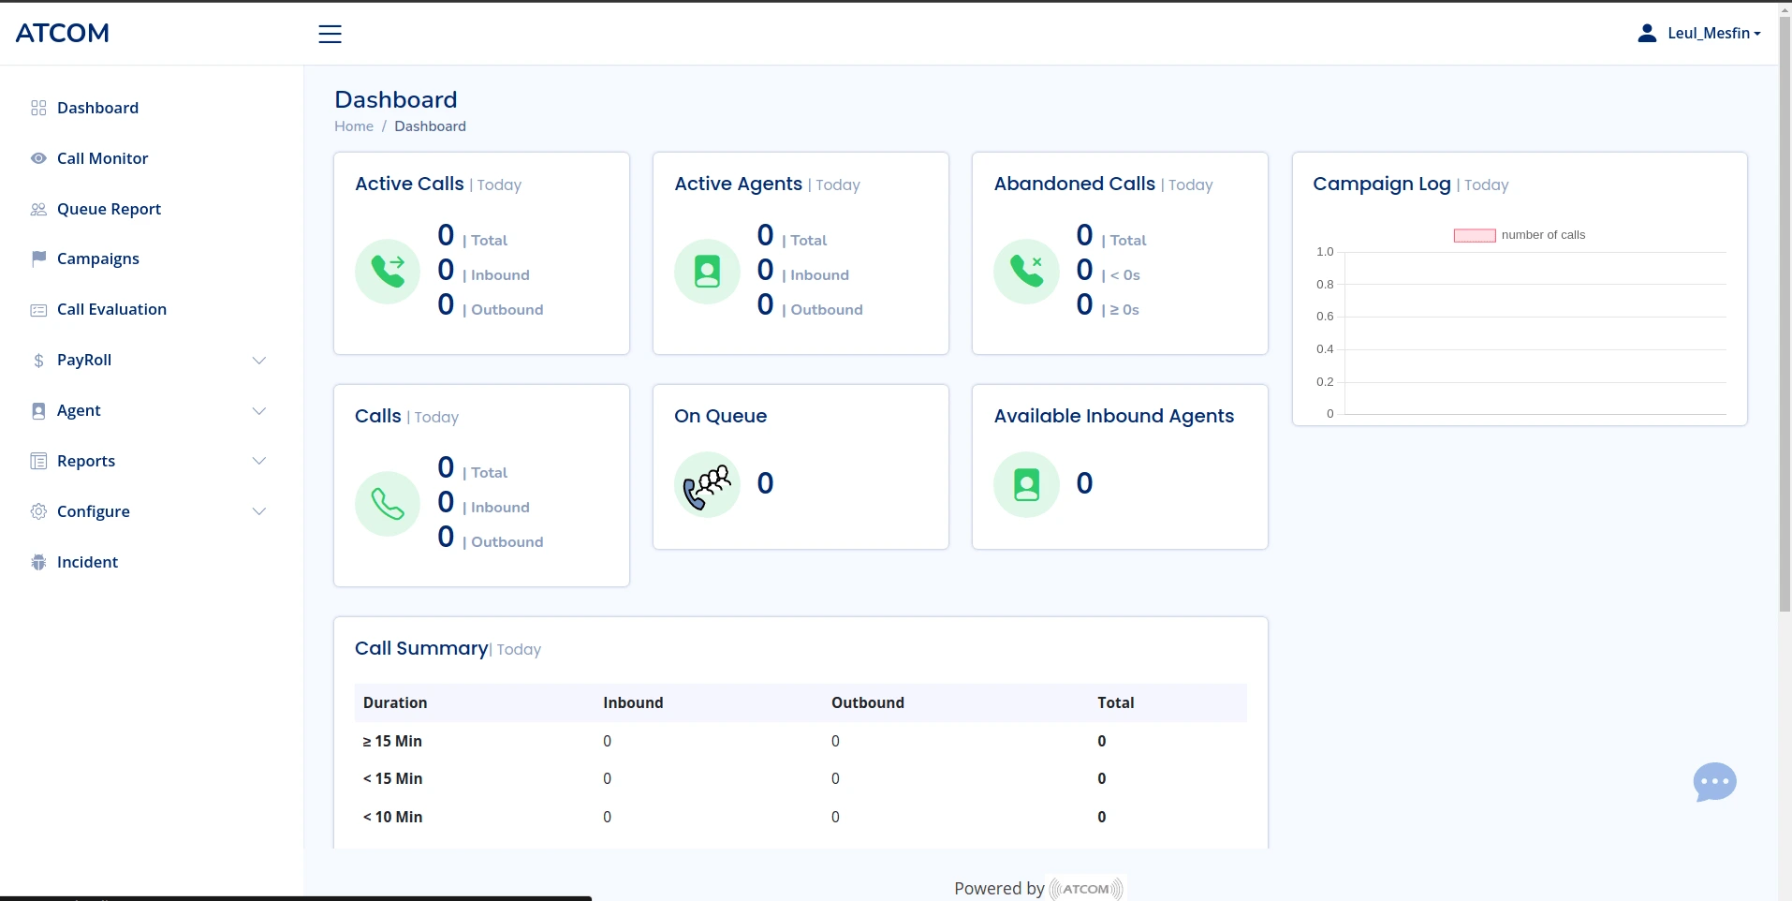Click the ATCOM logo
The image size is (1792, 901).
pyautogui.click(x=63, y=33)
